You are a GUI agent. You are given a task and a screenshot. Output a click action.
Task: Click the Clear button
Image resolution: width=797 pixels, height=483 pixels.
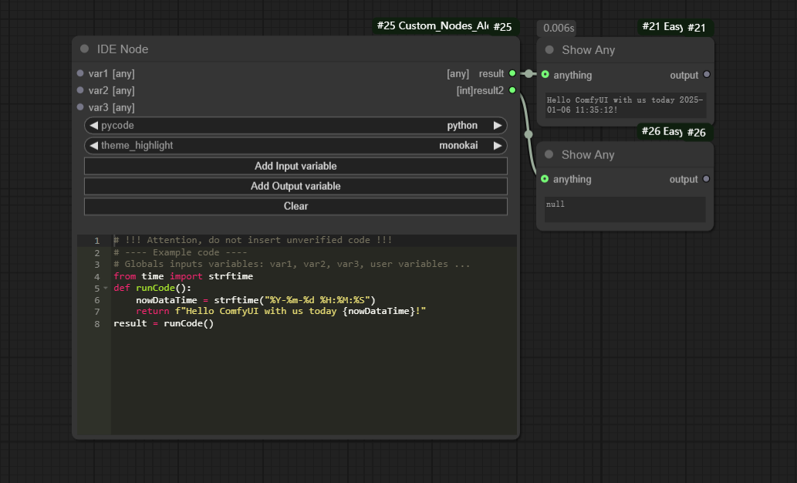295,206
